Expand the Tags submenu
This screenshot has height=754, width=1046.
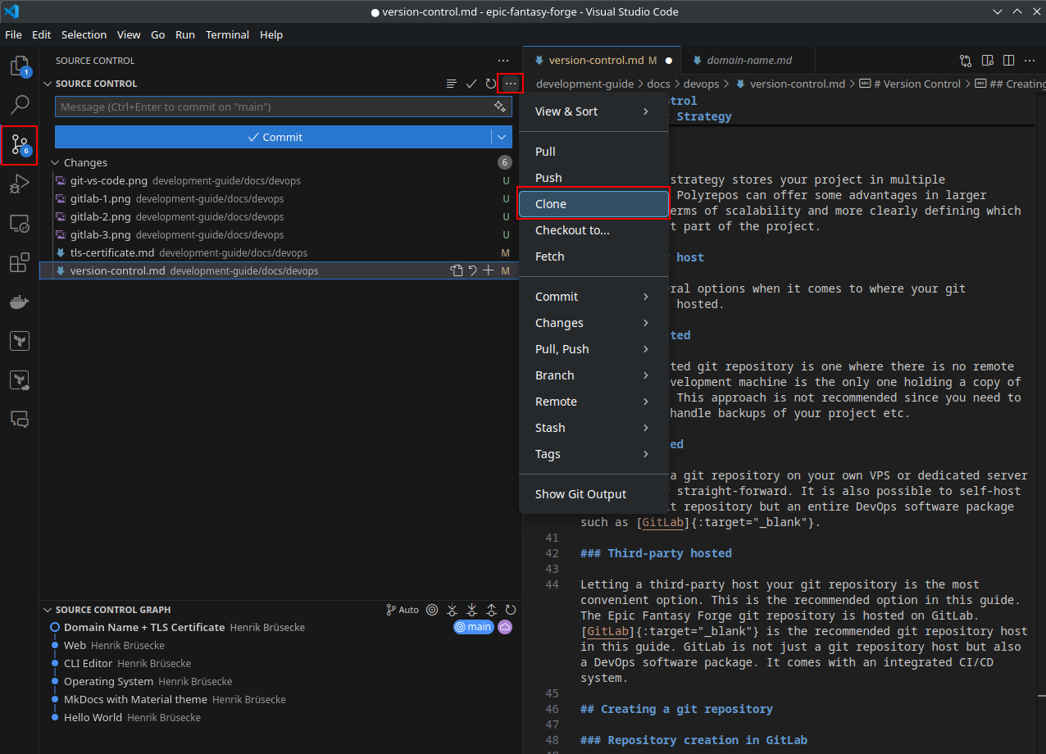click(x=593, y=454)
